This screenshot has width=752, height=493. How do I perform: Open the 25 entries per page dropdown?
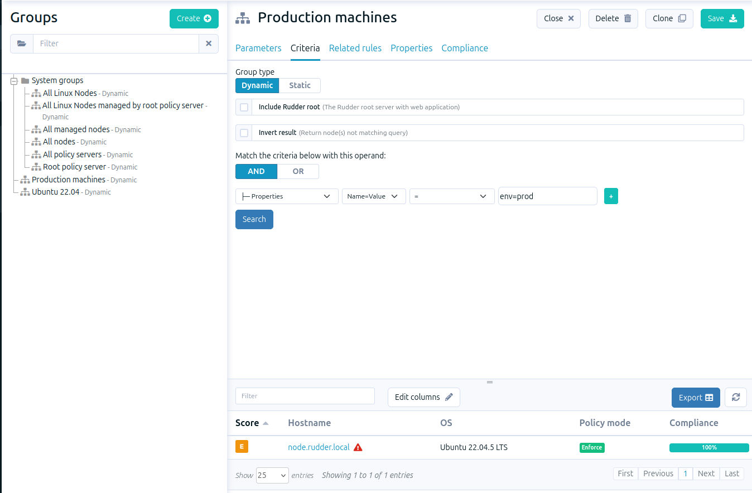[x=272, y=475]
